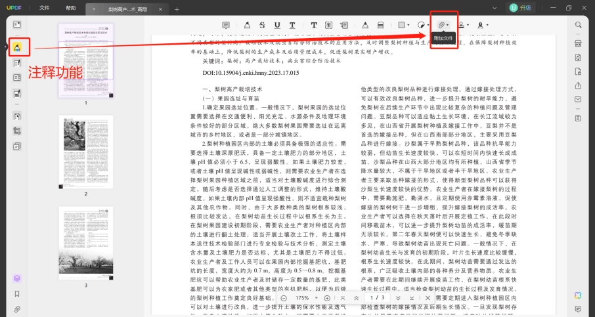This screenshot has width=595, height=317.
Task: Open the 帮助 menu
Action: [x=70, y=8]
